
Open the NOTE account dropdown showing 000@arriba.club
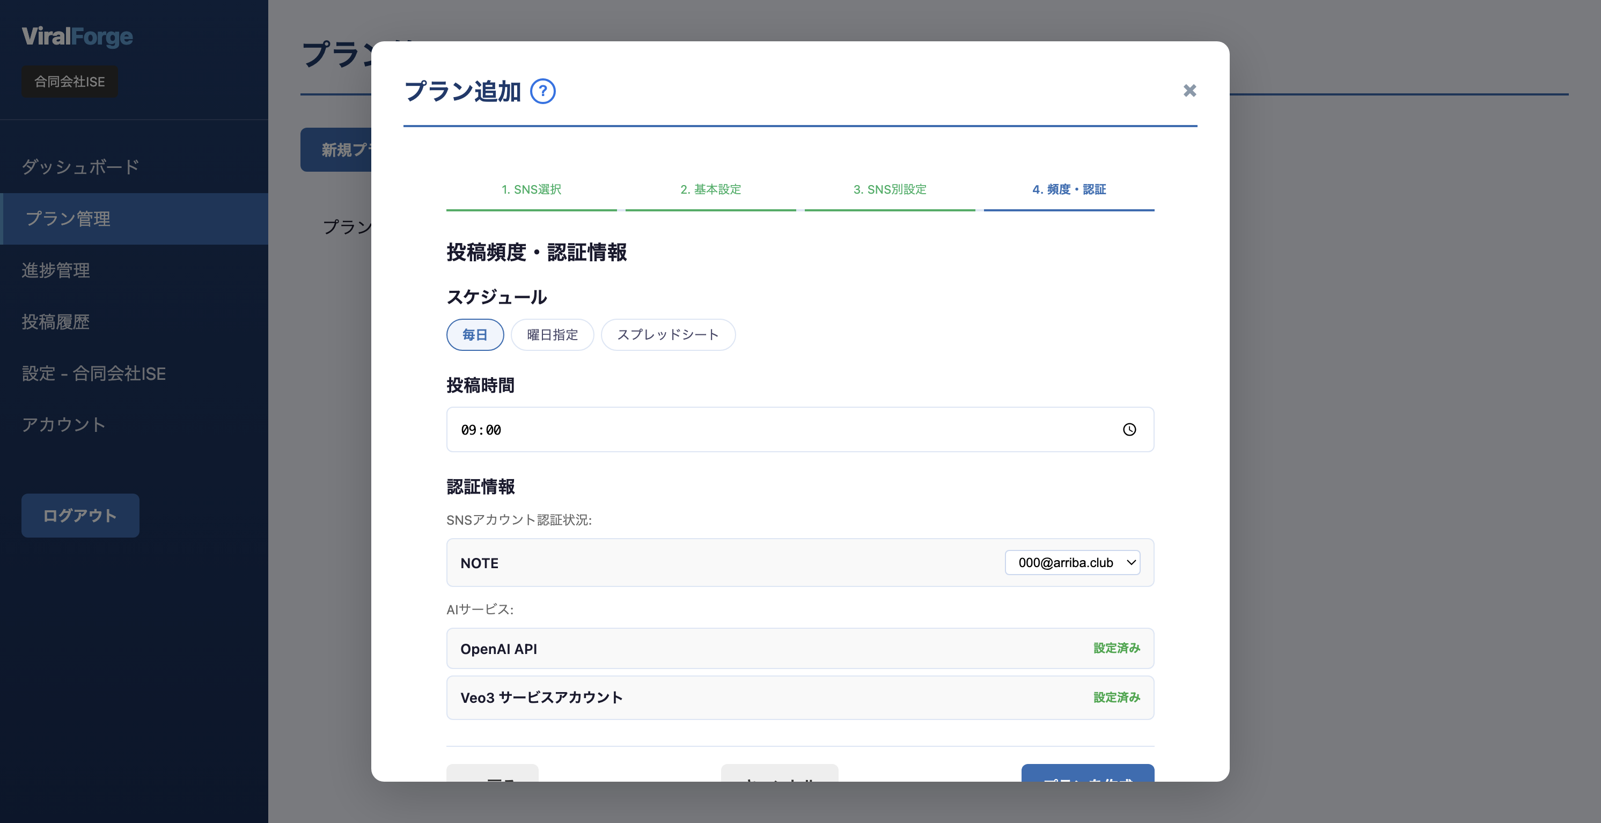1072,563
